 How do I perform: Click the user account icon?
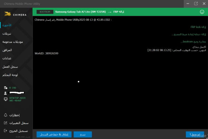click(6, 93)
